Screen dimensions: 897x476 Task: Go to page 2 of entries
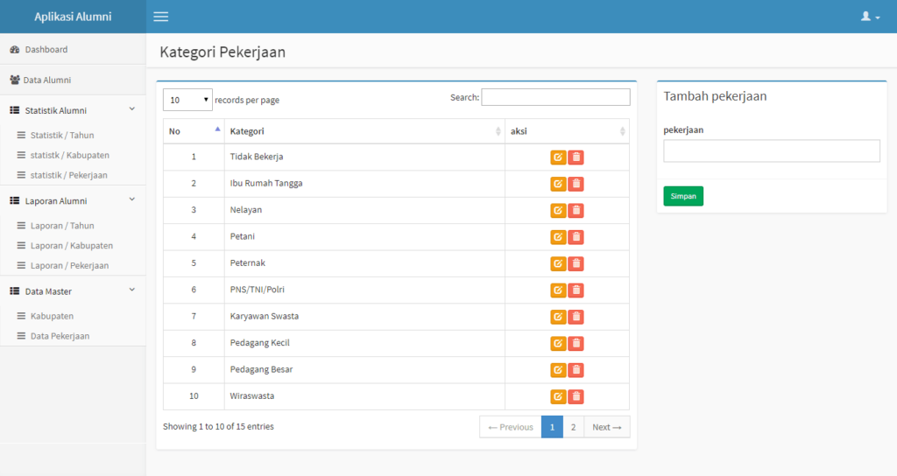[573, 427]
